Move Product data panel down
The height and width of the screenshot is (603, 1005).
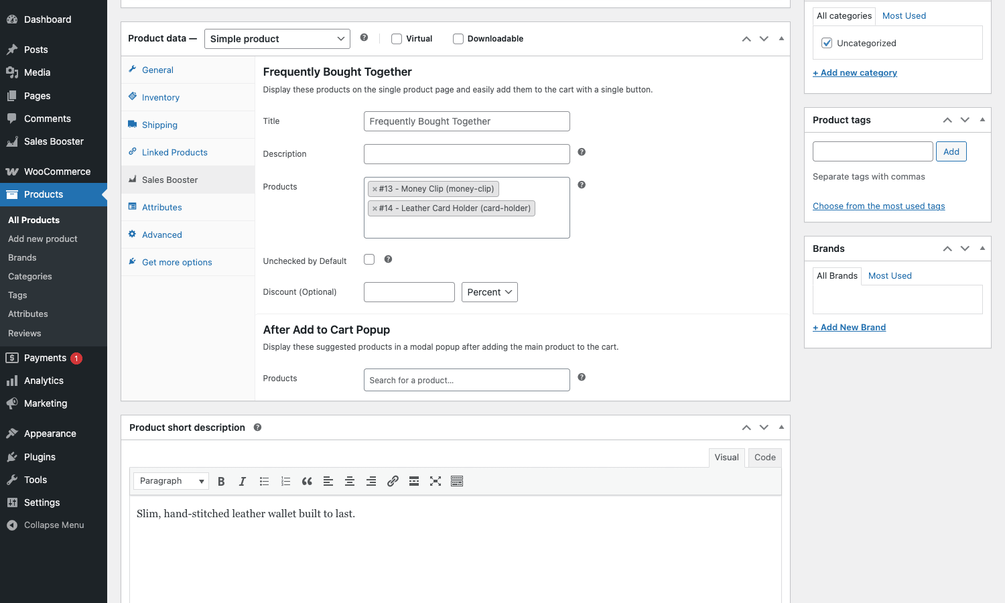[x=764, y=39]
